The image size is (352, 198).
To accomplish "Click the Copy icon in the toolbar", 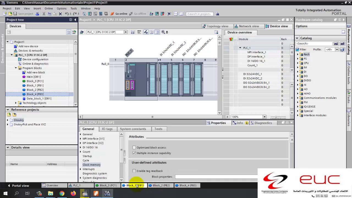I will (49, 14).
